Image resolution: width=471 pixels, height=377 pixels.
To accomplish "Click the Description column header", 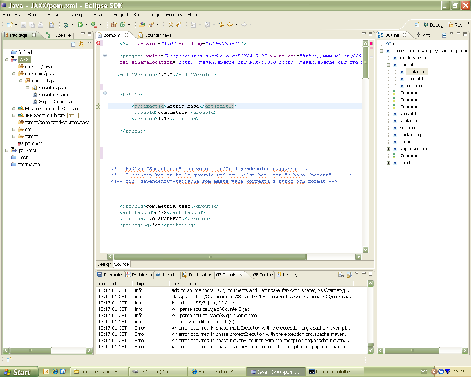I will (261, 283).
